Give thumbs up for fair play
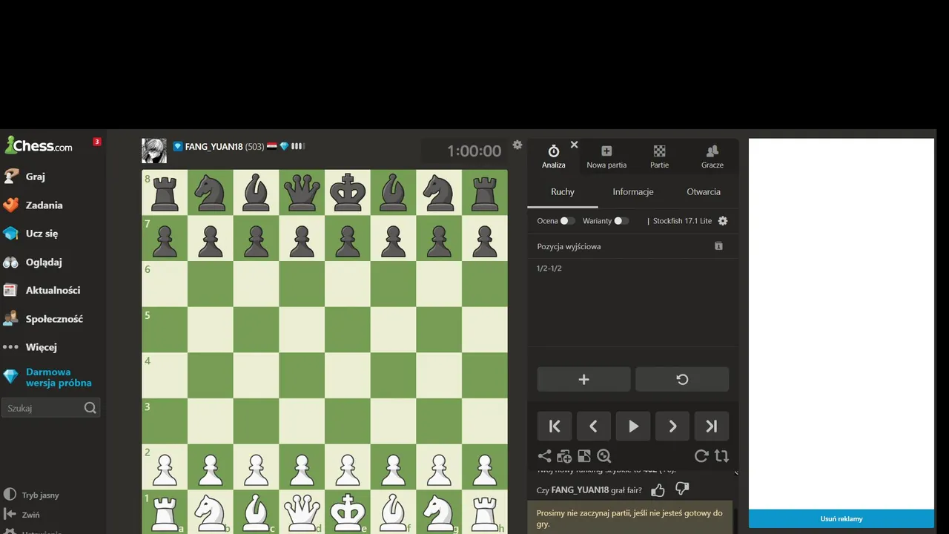The image size is (949, 534). coord(658,489)
